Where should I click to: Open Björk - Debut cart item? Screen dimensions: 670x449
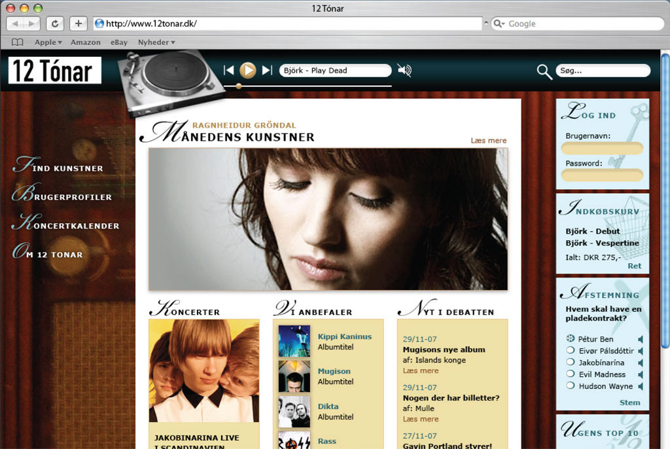coord(593,231)
